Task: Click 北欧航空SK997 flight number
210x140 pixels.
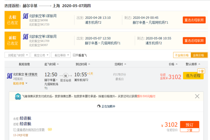Action: point(38,45)
